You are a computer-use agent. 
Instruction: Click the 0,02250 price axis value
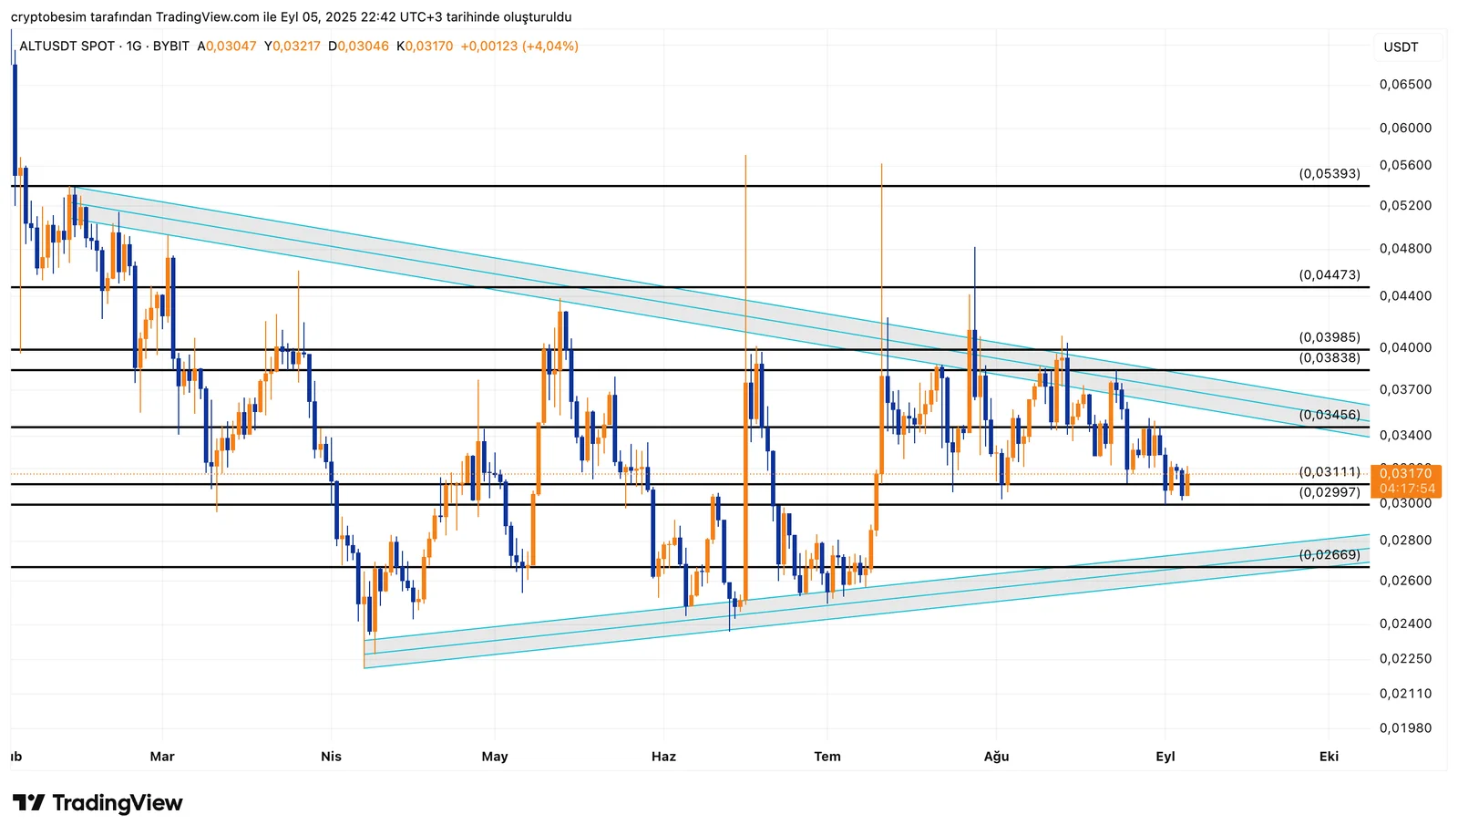[1405, 658]
